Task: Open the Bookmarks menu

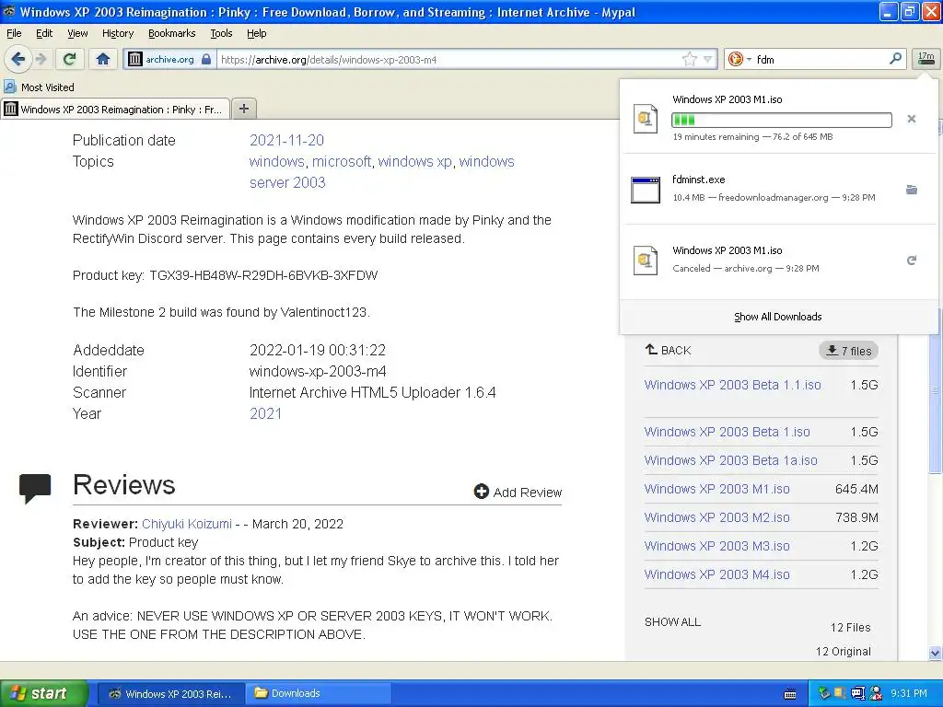Action: [x=172, y=33]
